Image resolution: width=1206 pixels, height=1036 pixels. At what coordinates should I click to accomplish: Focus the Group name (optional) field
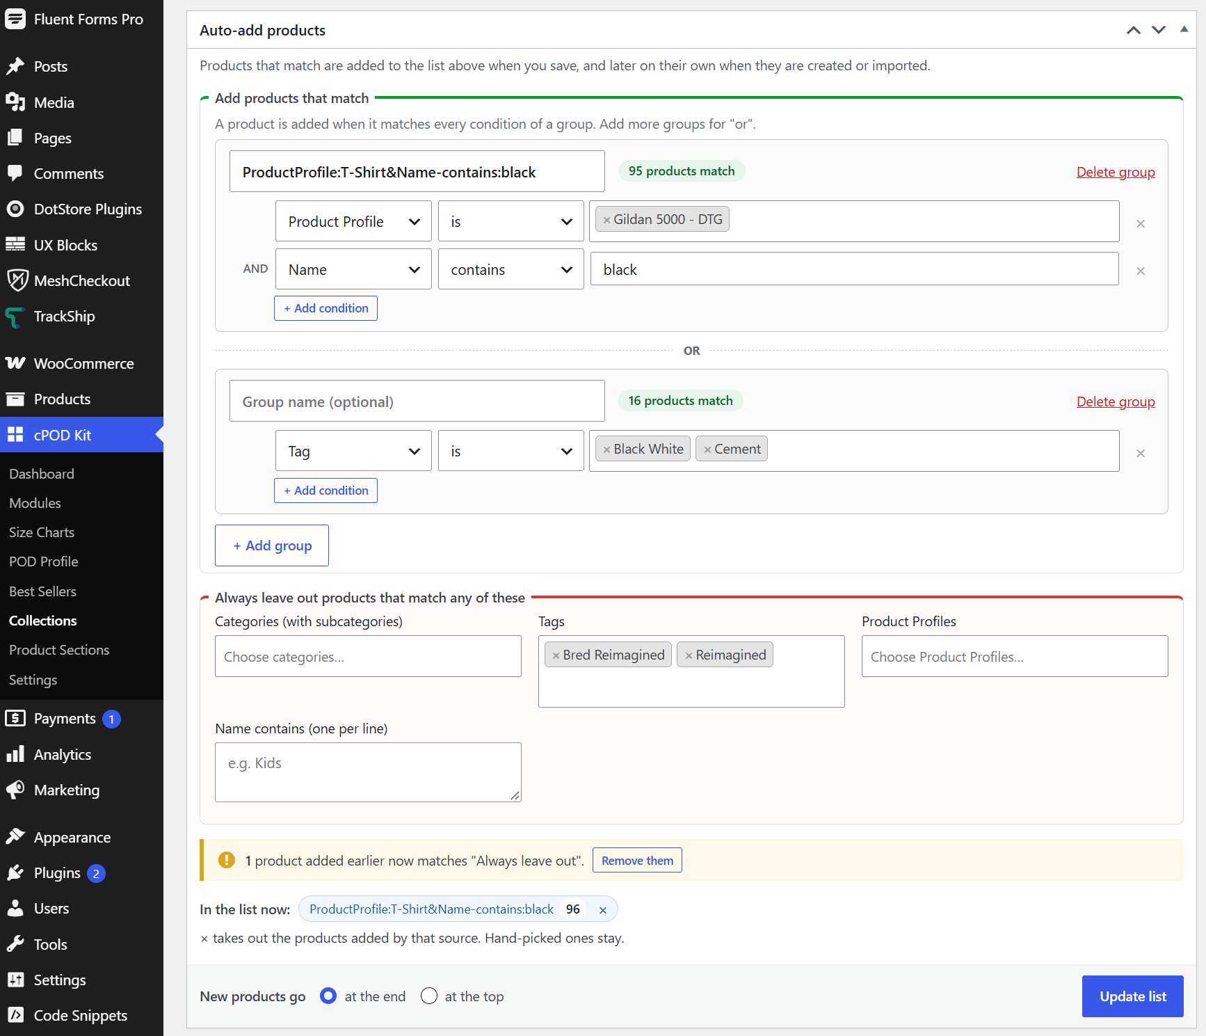point(417,401)
